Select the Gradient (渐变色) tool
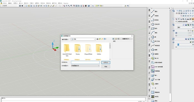This screenshot has width=194, height=102. point(155,96)
